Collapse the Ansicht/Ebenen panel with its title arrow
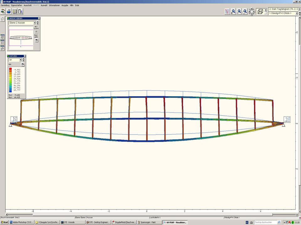This screenshot has height=225, width=301. coord(39,18)
